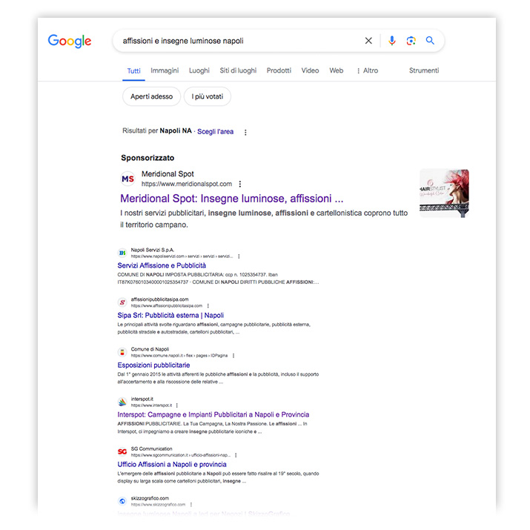Click the blue magnifier search icon
This screenshot has height=530, width=530.
[430, 41]
